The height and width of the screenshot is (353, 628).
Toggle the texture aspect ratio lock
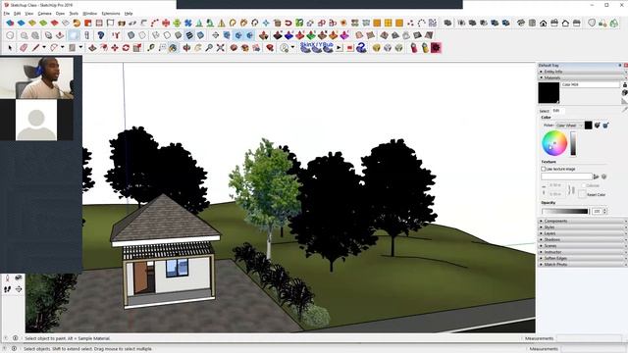[572, 190]
